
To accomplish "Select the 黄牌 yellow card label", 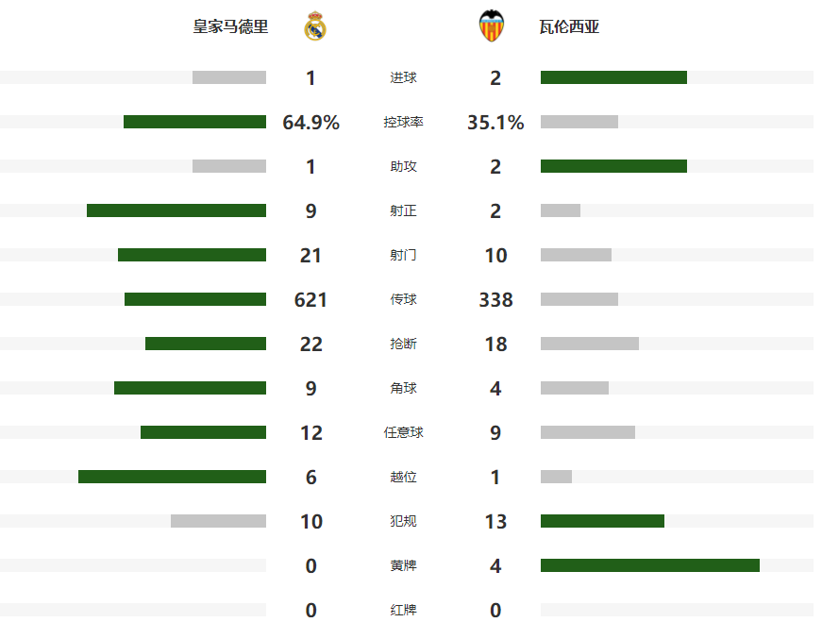I will click(403, 565).
